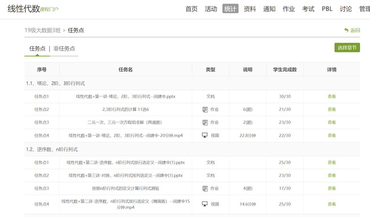Screen dimensions: 370x217
Task: Click 查看 for 第三讲-对换 pptx row
Action: 332,175
